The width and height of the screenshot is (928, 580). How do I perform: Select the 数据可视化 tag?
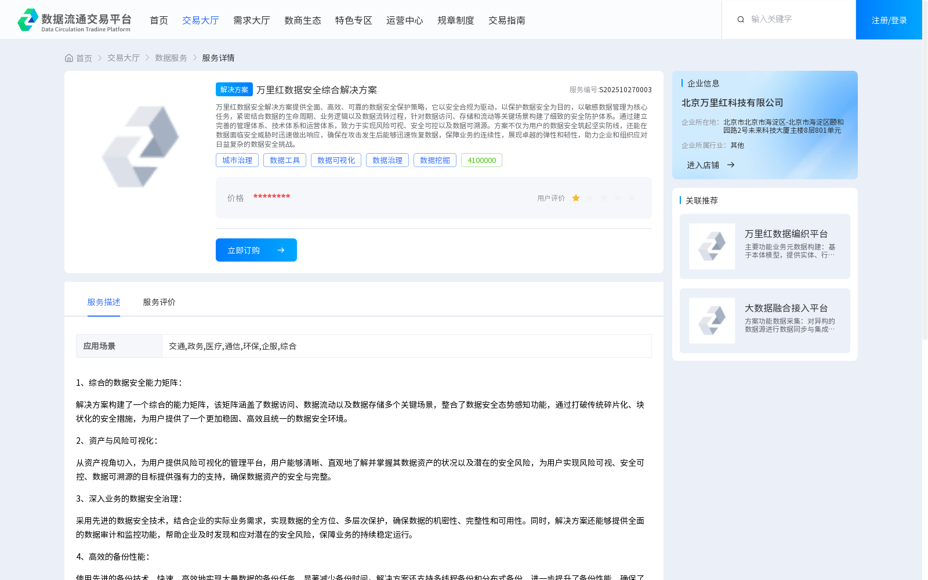pos(336,160)
